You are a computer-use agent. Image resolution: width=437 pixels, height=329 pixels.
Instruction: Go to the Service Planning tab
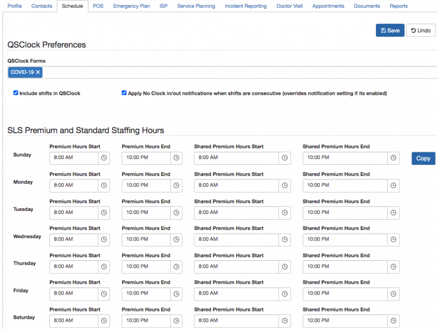coord(196,6)
